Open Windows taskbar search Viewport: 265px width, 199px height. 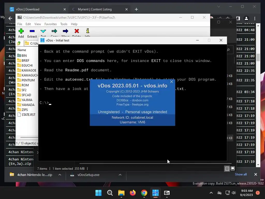[110, 193]
